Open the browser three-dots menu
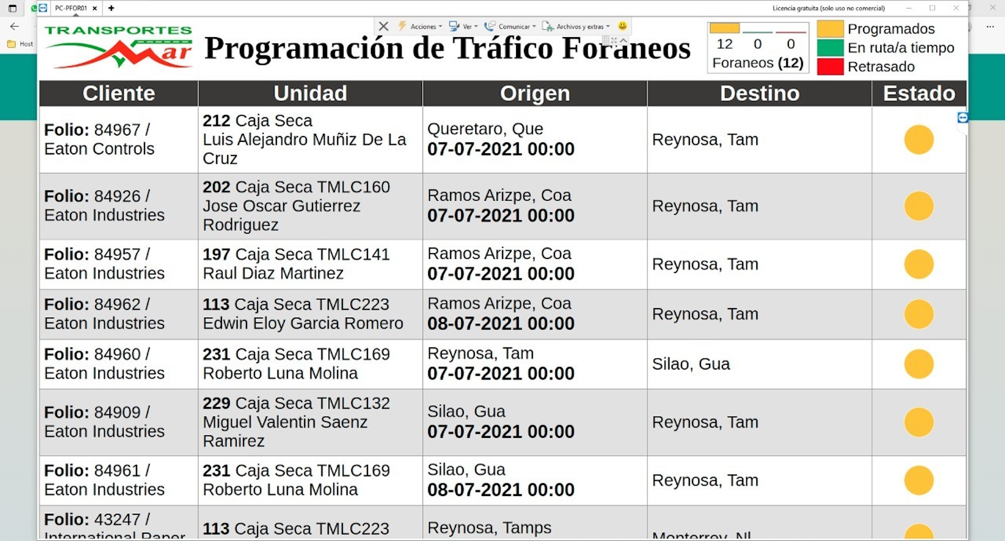The height and width of the screenshot is (541, 1005). 990,27
